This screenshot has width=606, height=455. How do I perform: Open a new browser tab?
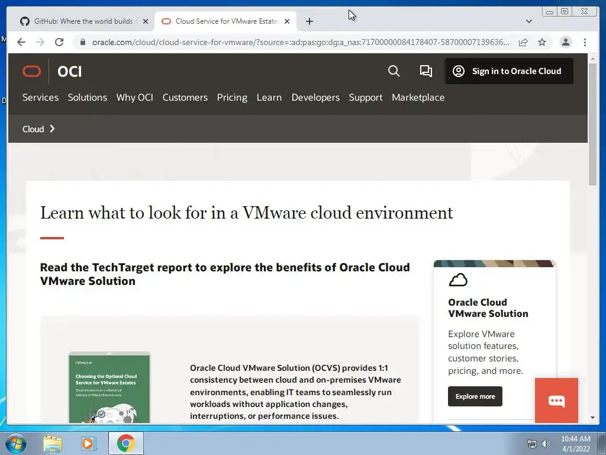tap(309, 22)
